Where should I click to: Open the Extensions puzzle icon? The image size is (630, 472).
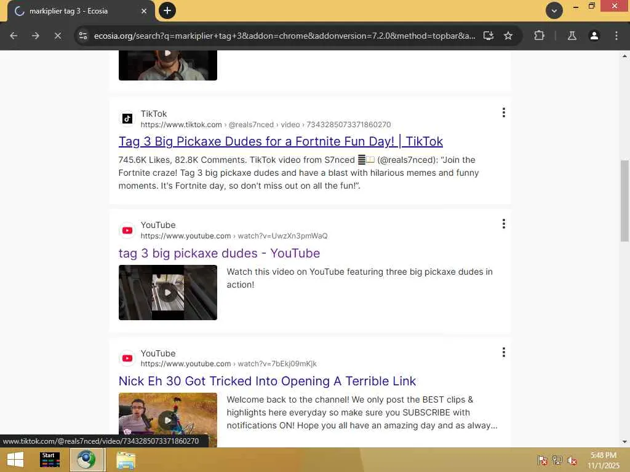(x=539, y=36)
